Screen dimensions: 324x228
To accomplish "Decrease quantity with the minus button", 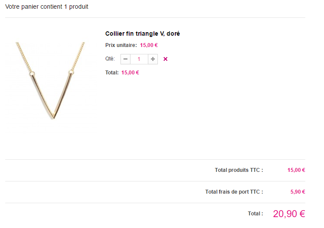I will pyautogui.click(x=126, y=59).
